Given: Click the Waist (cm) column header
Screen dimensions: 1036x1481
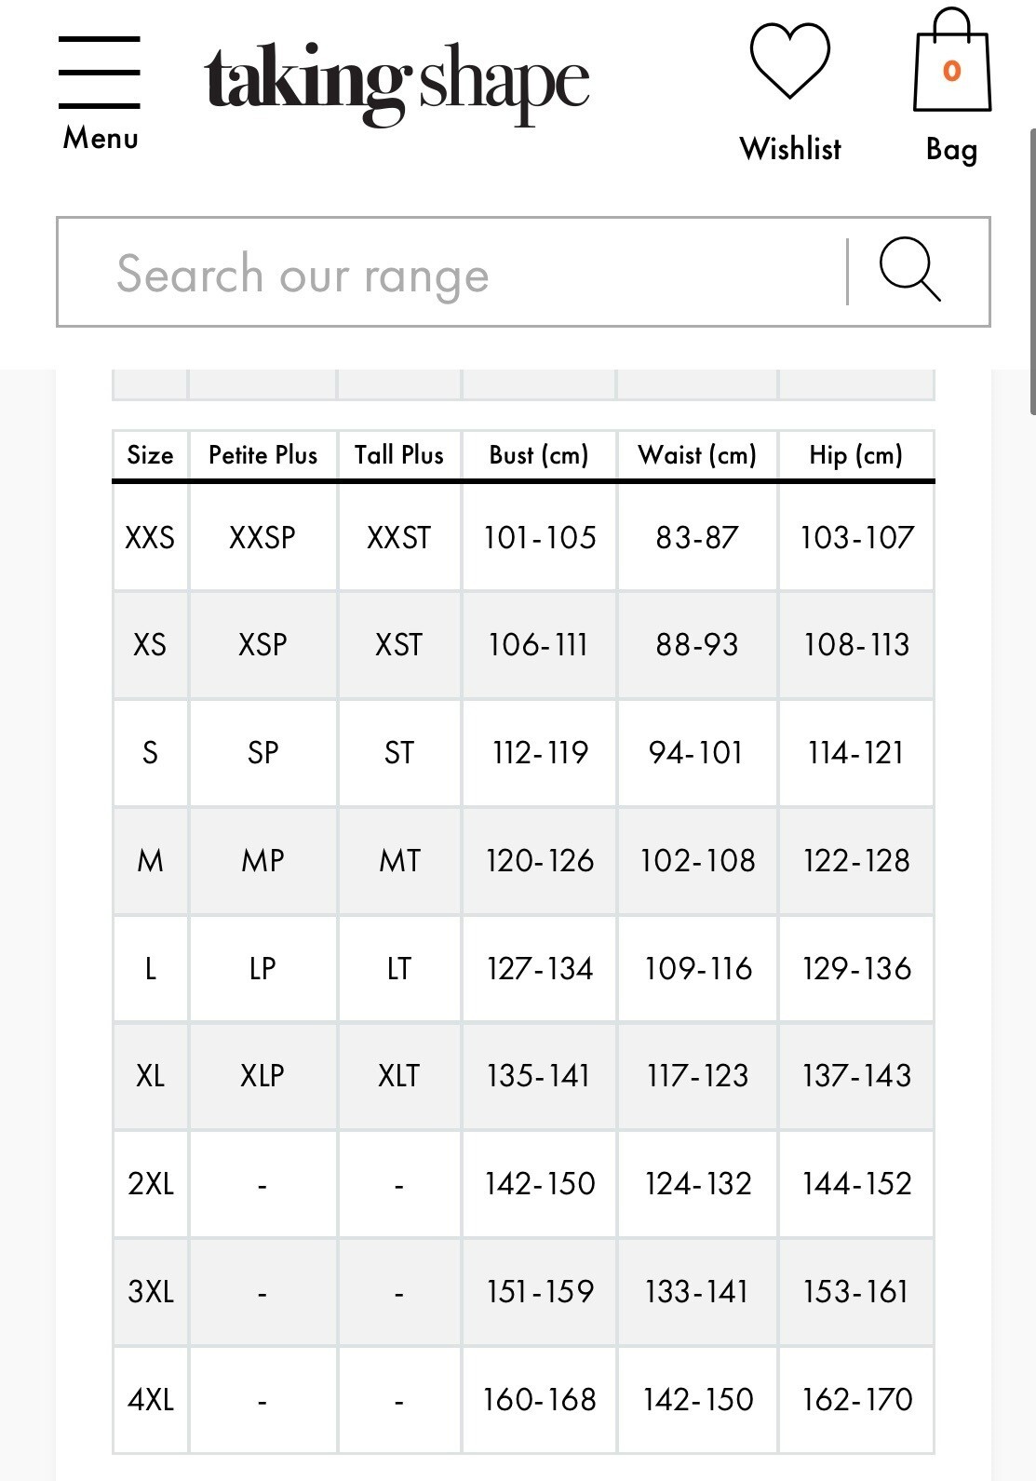Looking at the screenshot, I should tap(697, 455).
